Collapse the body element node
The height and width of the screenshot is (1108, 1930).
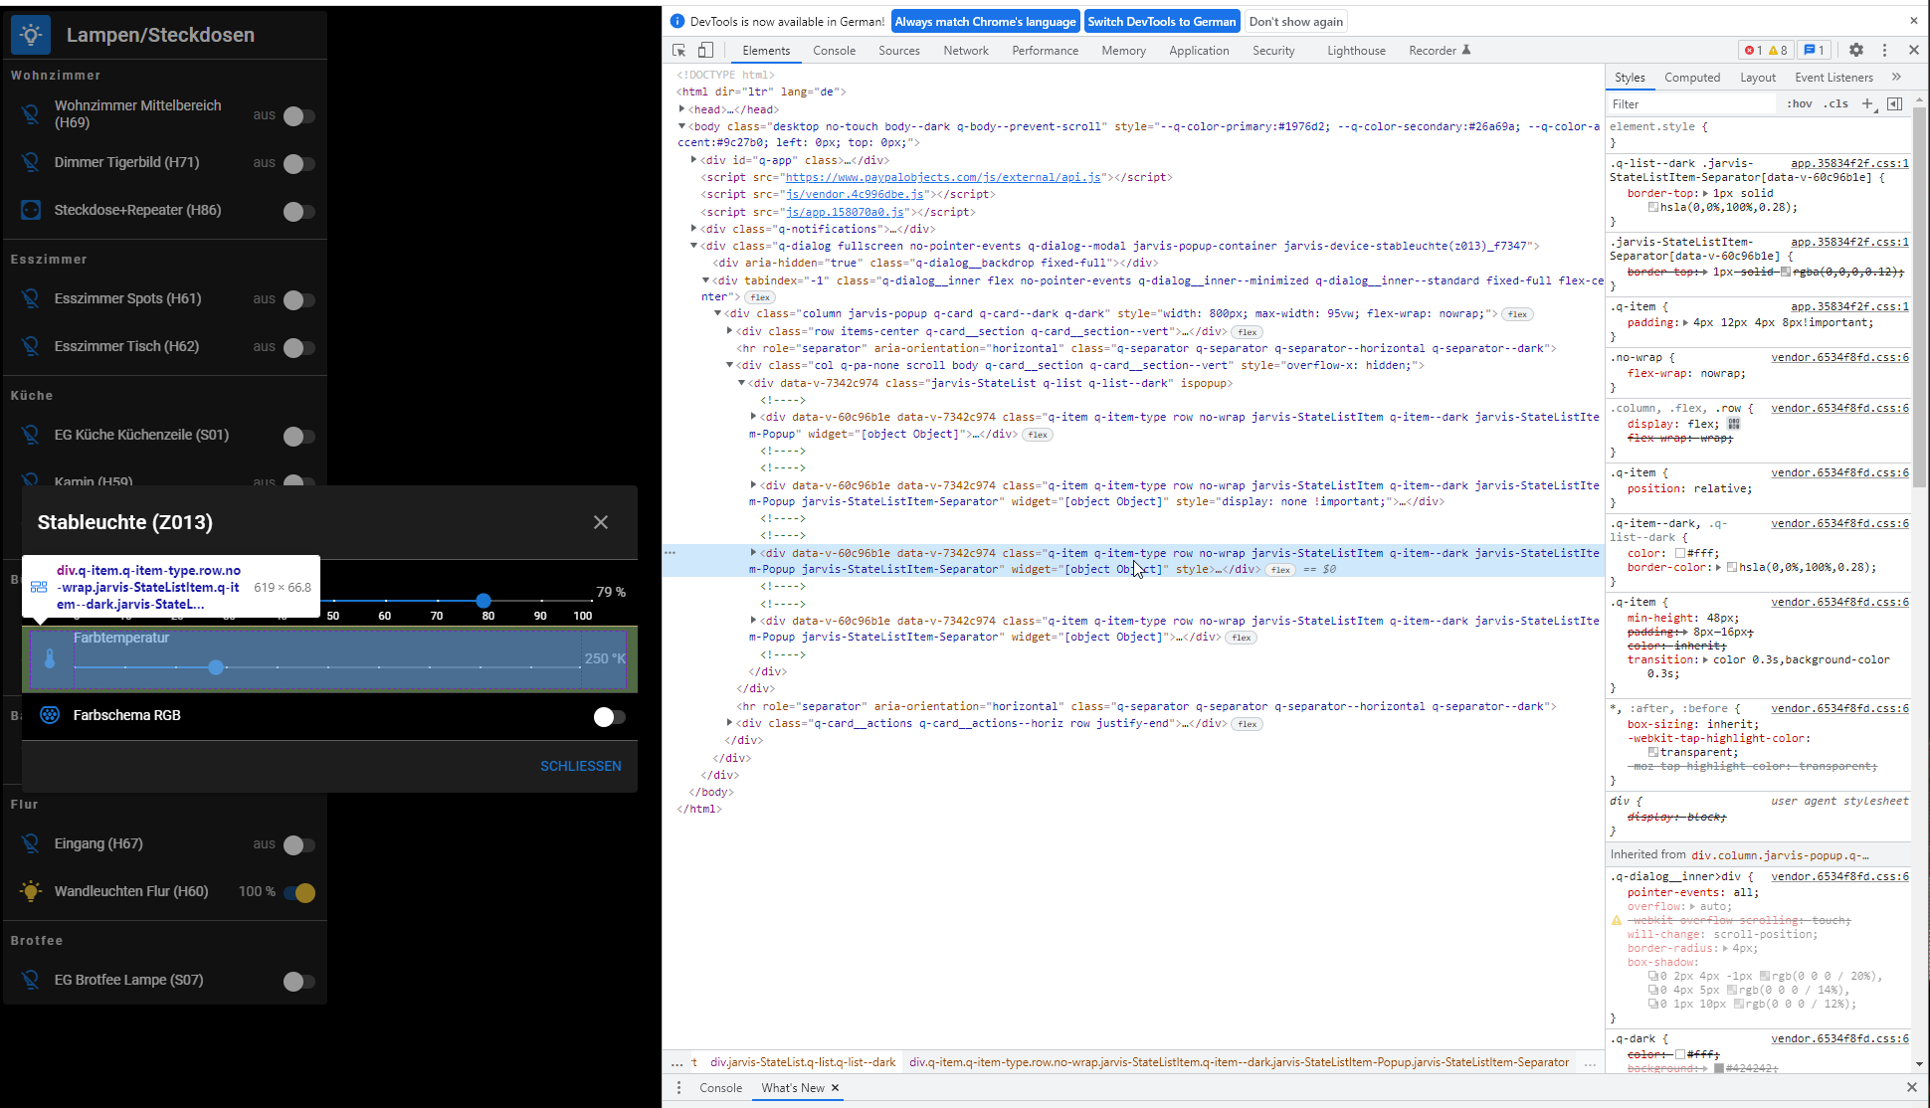click(681, 126)
